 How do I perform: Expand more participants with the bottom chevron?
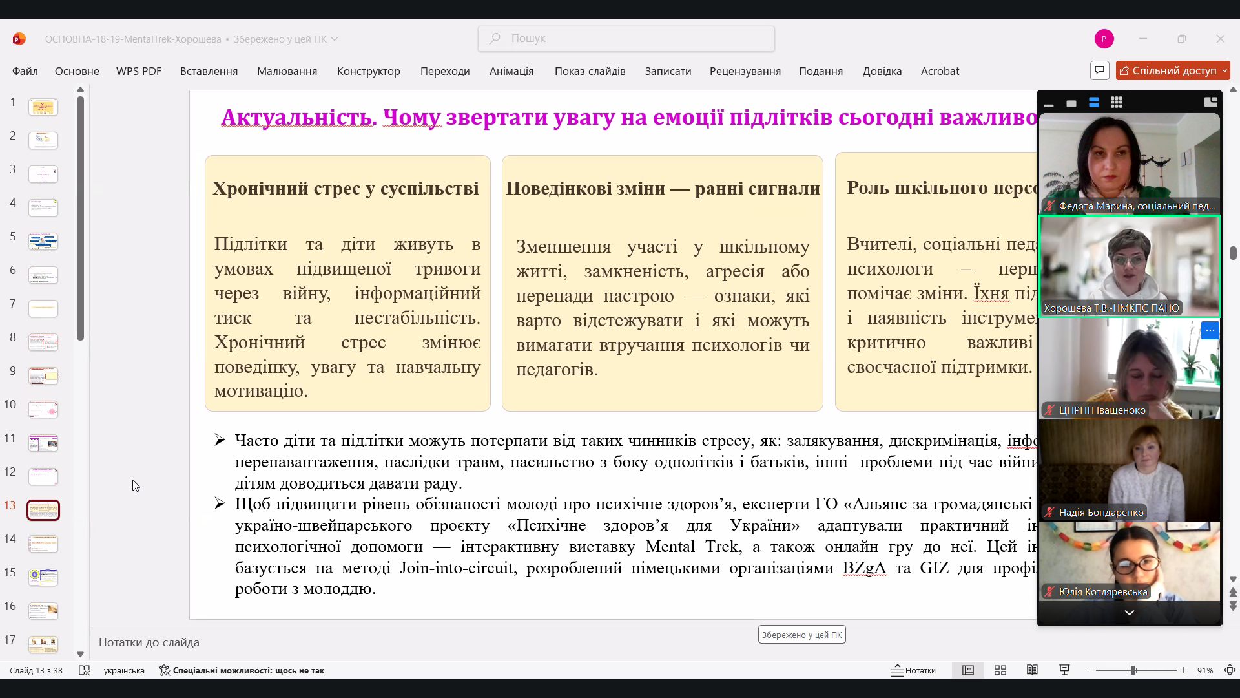tap(1129, 613)
